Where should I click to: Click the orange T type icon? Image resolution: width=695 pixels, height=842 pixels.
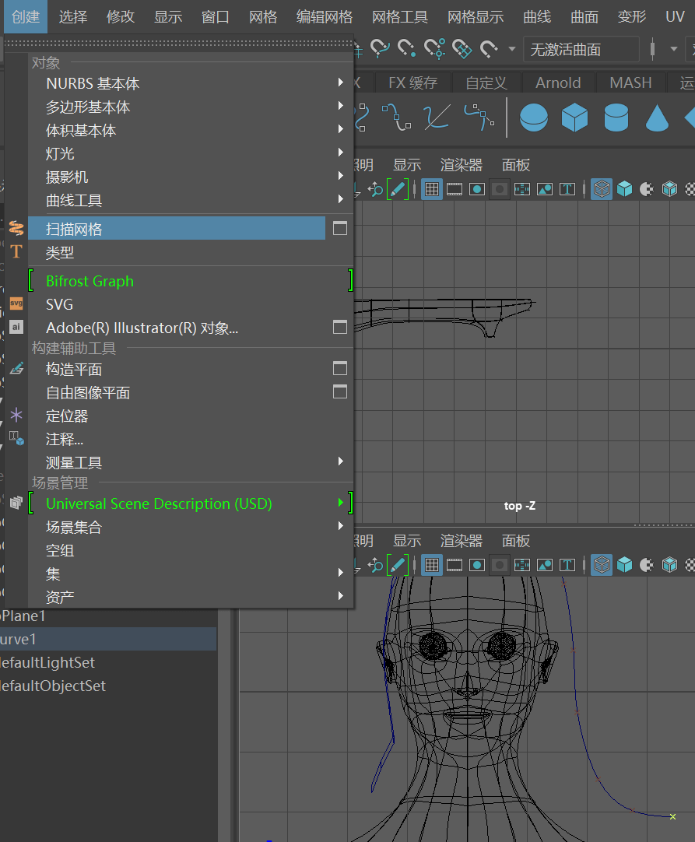tap(16, 251)
